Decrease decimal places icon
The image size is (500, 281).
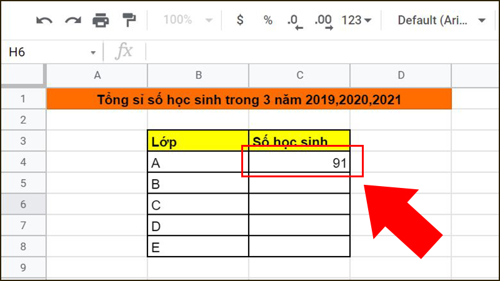coord(295,21)
